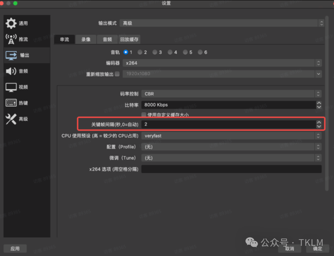This screenshot has width=334, height=256.
Task: Open the 高级 wrench icon in sidebar
Action: click(12, 119)
